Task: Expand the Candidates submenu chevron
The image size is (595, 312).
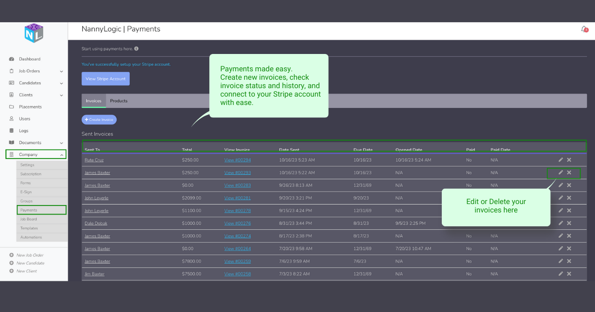Action: (x=61, y=83)
